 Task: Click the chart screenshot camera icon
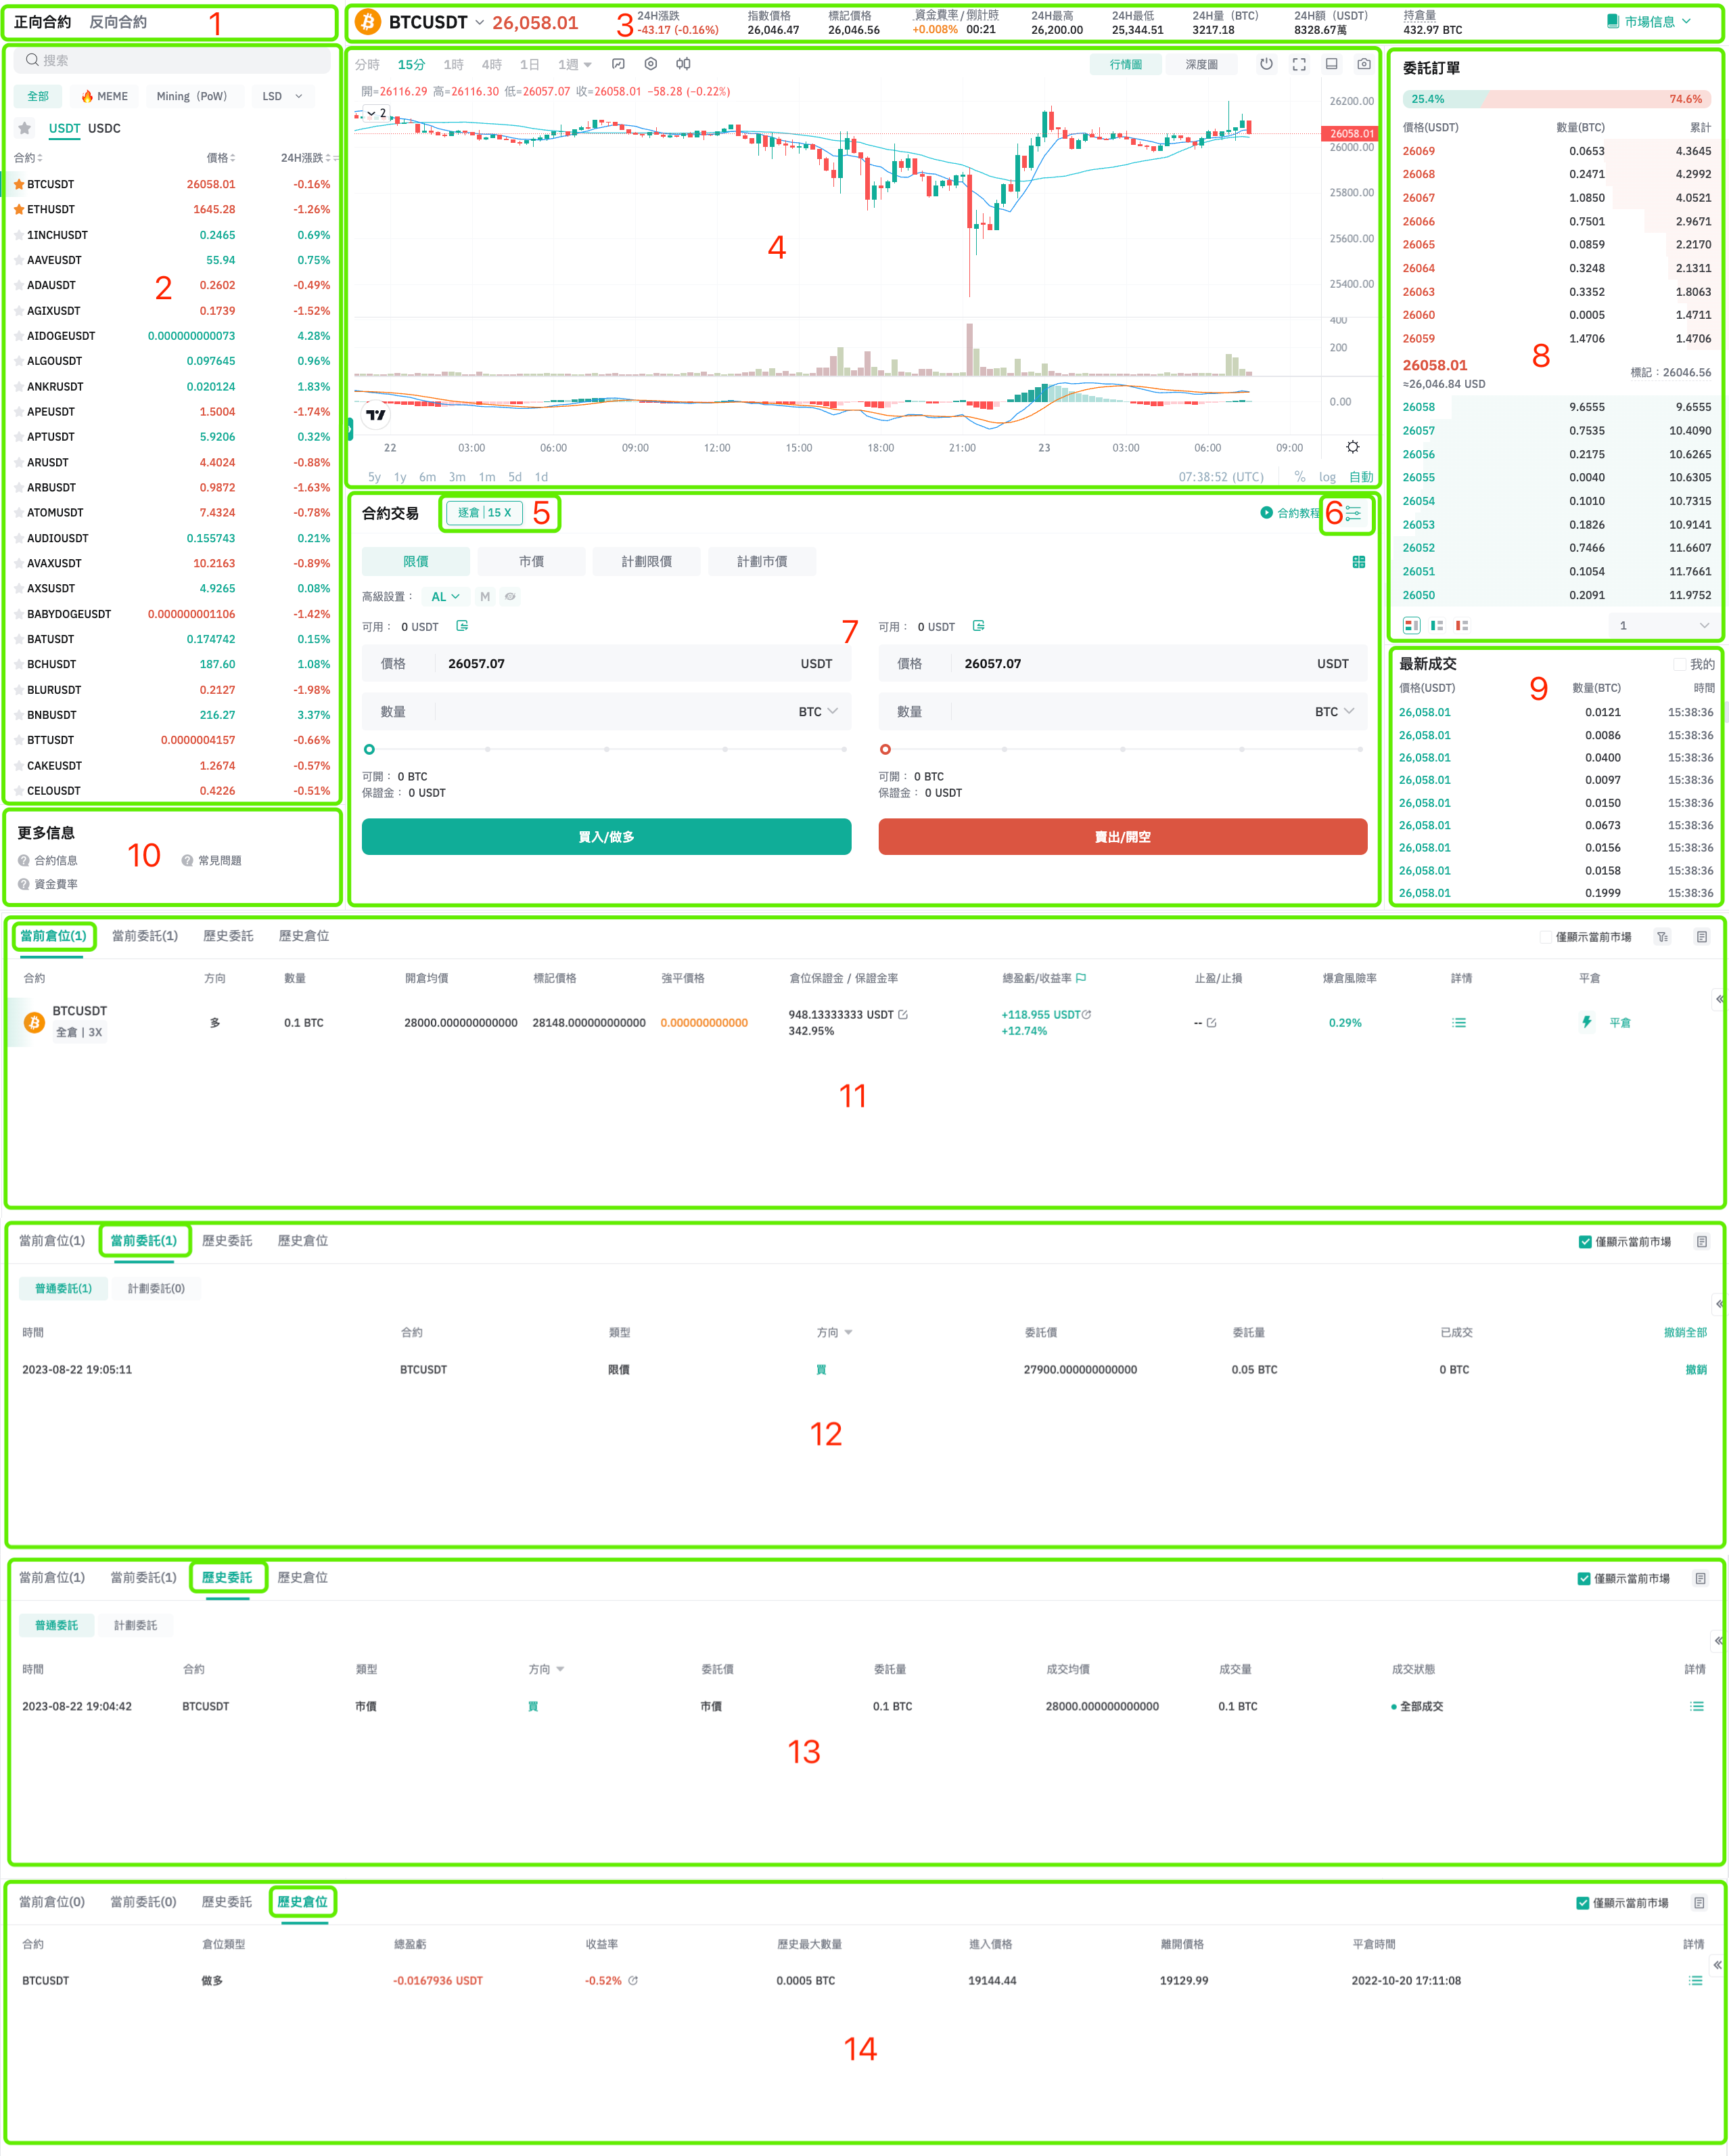pos(1363,64)
